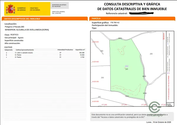
Task: Click the red north arrow on map
Action: pos(164,36)
